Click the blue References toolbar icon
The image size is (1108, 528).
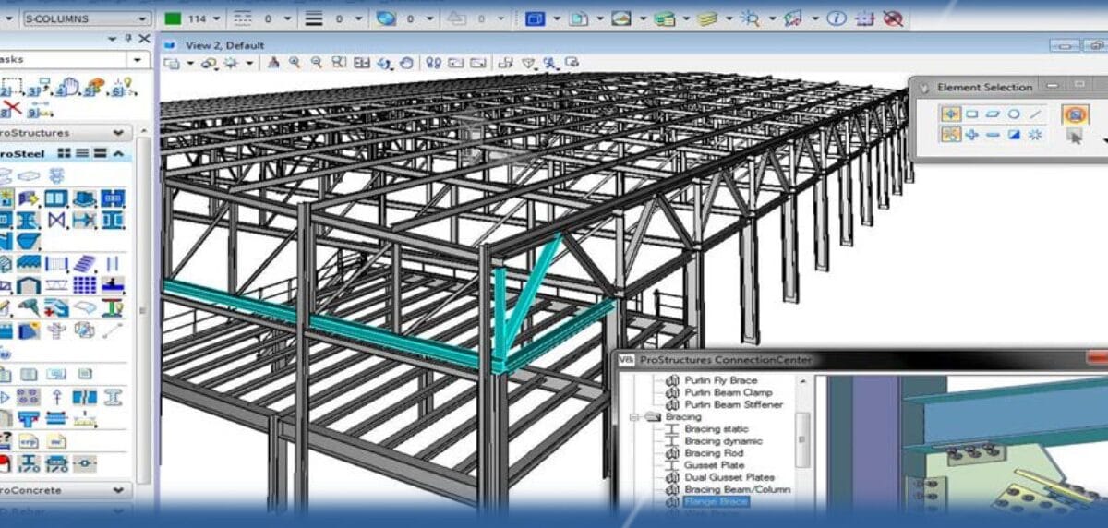pyautogui.click(x=534, y=18)
